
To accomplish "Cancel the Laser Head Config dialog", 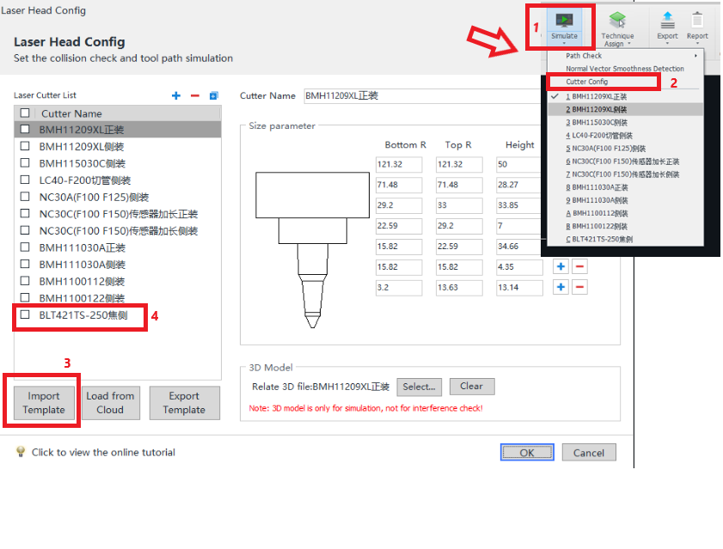I will 589,452.
